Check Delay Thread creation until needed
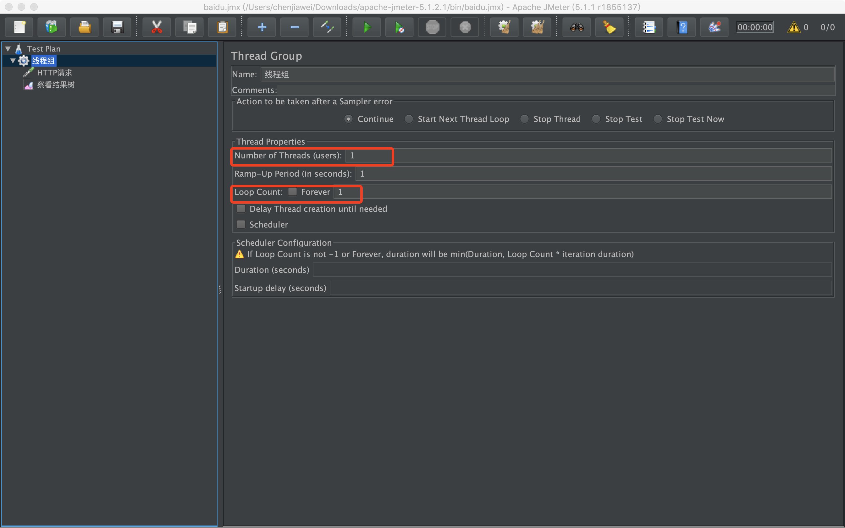This screenshot has height=528, width=845. coord(241,209)
